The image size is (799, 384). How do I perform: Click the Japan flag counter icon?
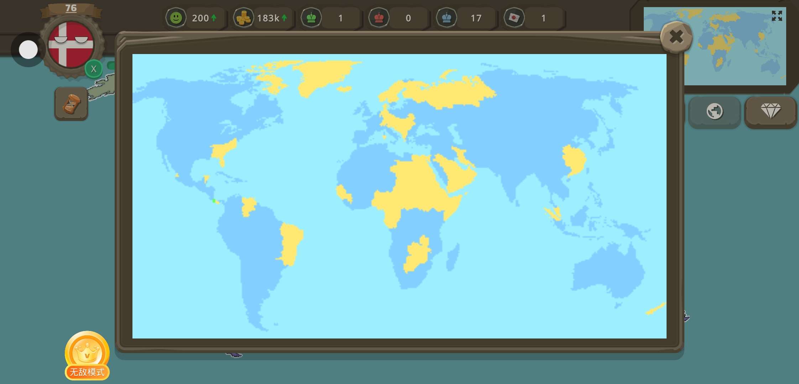pos(514,18)
